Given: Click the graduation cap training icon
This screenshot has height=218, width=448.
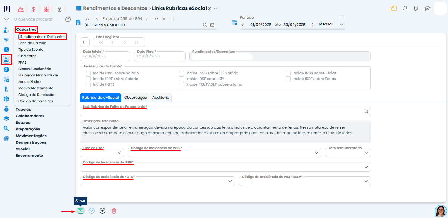Looking at the screenshot, I should (427, 8).
